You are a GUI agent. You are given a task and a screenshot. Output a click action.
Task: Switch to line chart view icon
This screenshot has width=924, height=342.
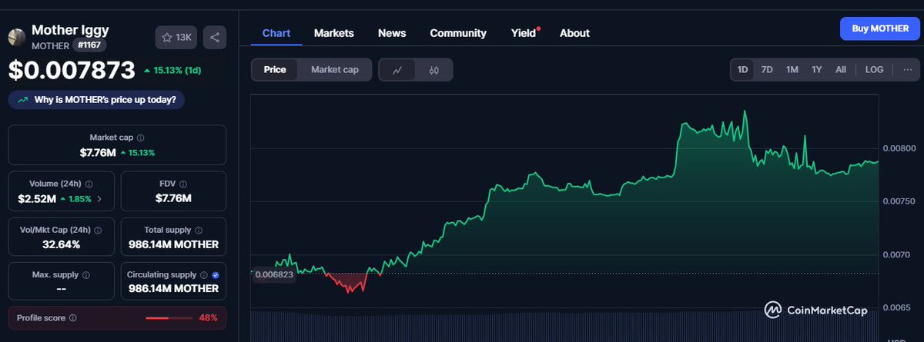tap(397, 70)
